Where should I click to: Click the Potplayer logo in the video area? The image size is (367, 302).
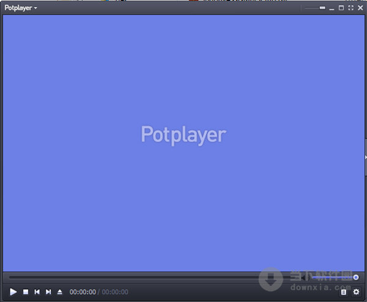tap(183, 135)
